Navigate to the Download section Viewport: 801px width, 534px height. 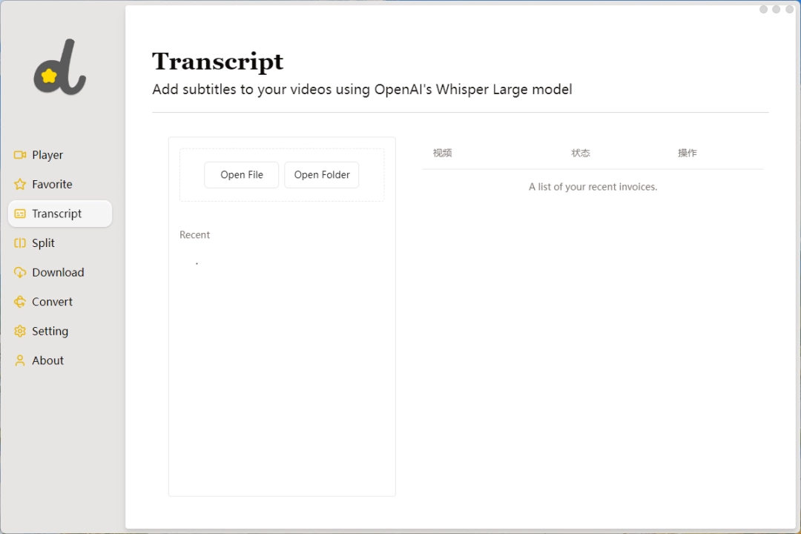click(x=58, y=272)
